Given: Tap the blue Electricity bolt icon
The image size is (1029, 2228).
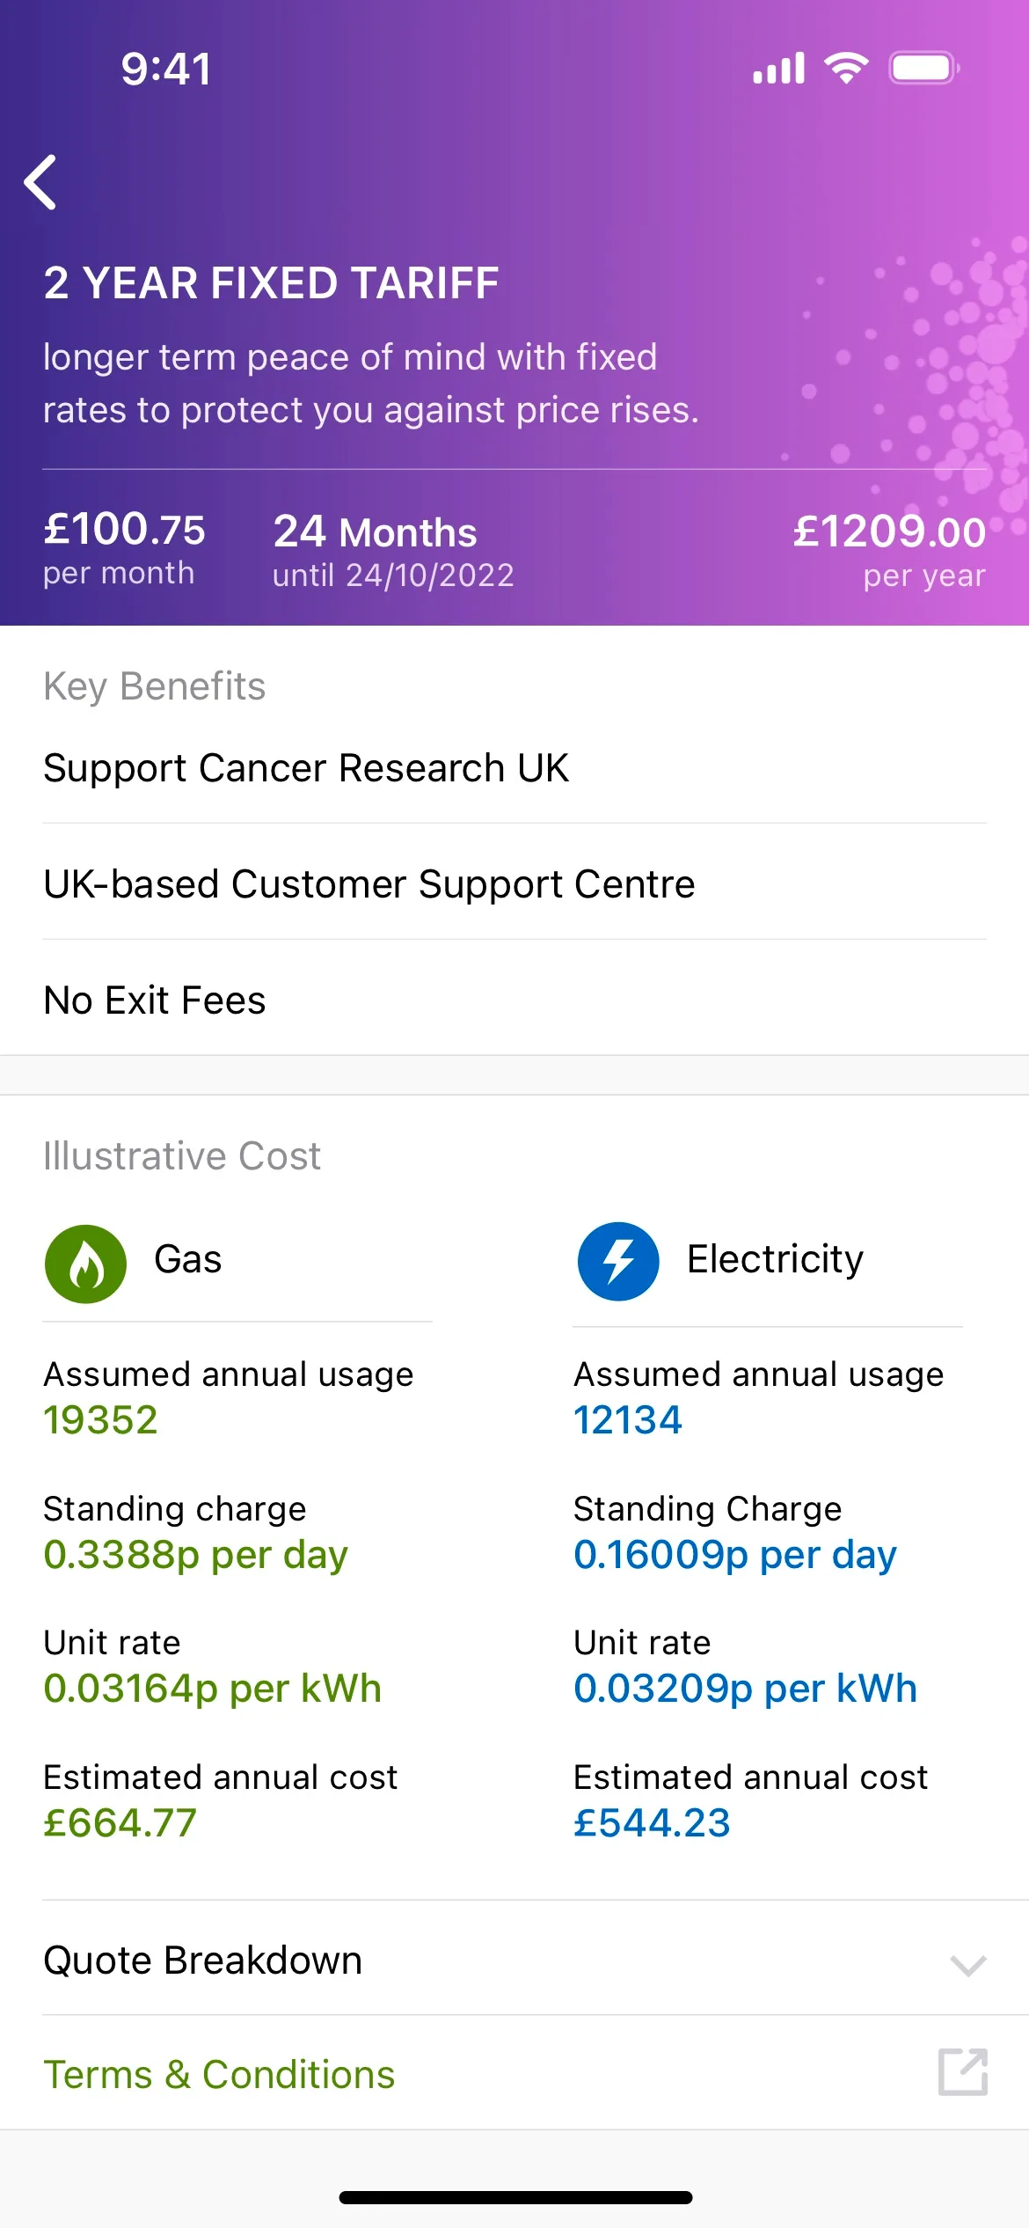Looking at the screenshot, I should (x=618, y=1261).
